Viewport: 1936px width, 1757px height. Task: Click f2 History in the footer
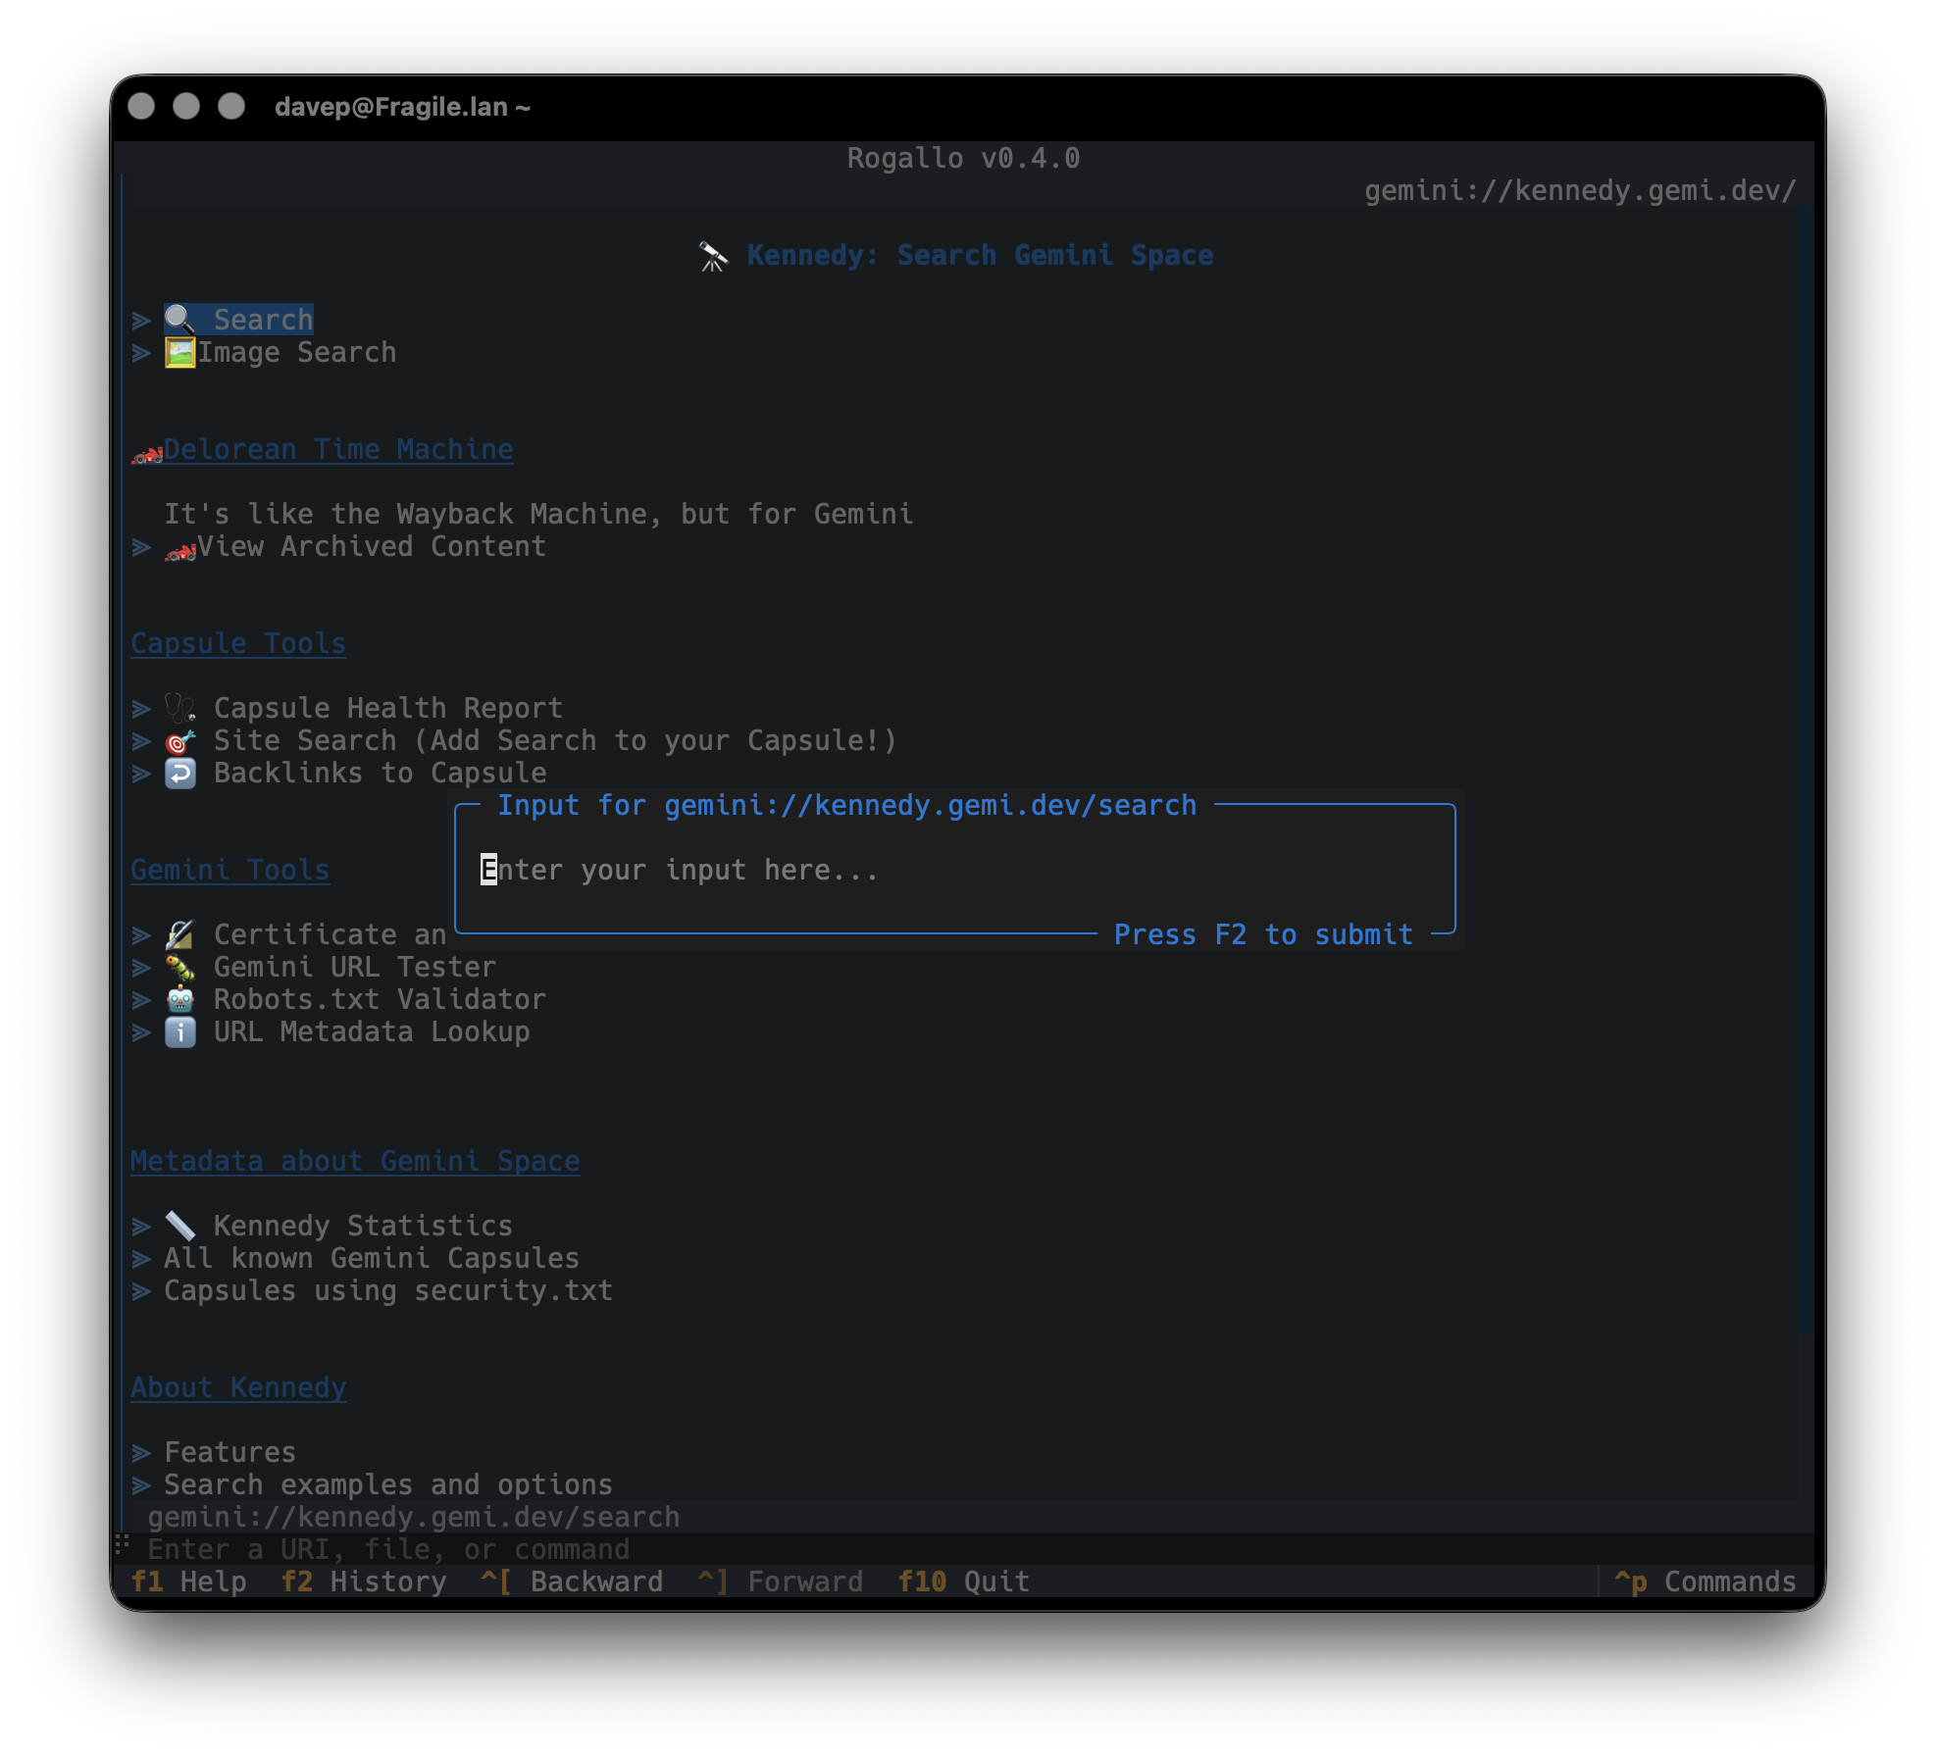pos(364,1581)
